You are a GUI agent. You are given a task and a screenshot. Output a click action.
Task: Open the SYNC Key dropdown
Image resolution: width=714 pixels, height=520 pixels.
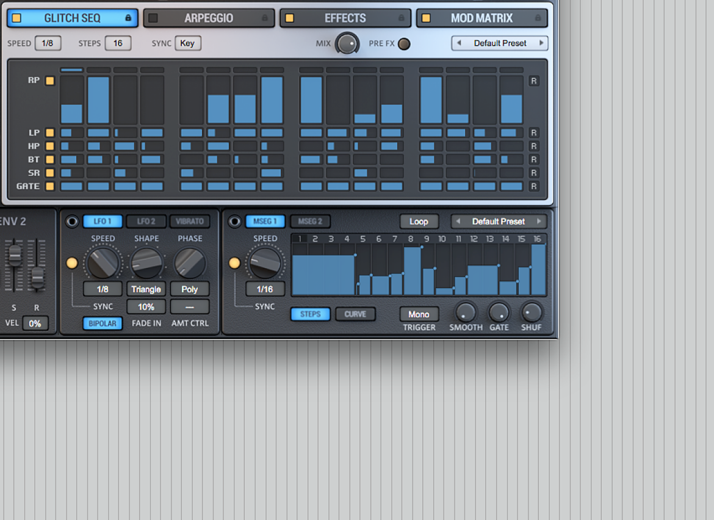[x=187, y=43]
